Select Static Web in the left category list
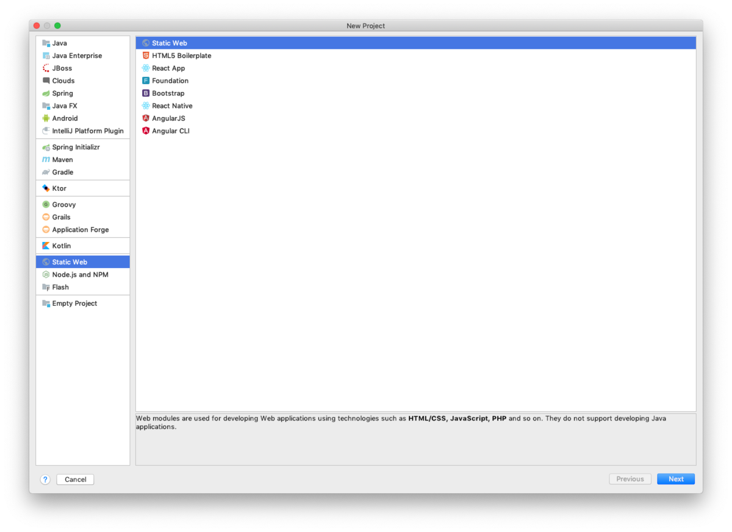 [83, 262]
